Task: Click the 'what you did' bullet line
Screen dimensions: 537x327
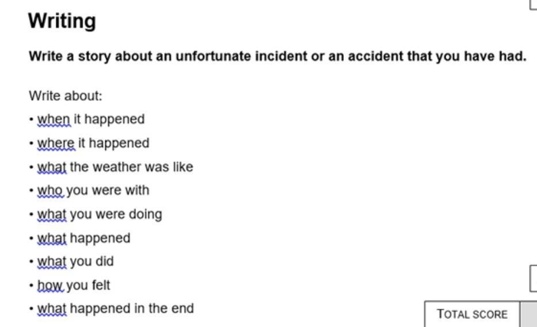Action: [x=75, y=261]
